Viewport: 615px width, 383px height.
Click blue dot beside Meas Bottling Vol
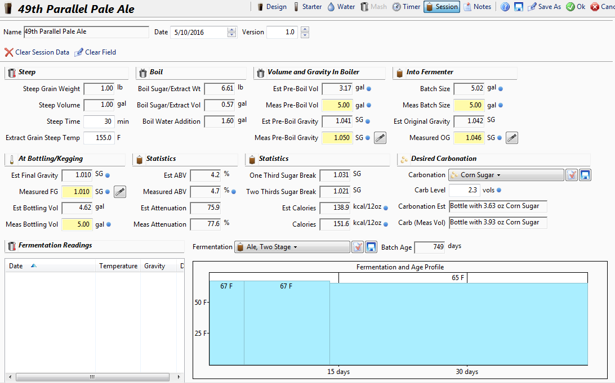point(109,224)
